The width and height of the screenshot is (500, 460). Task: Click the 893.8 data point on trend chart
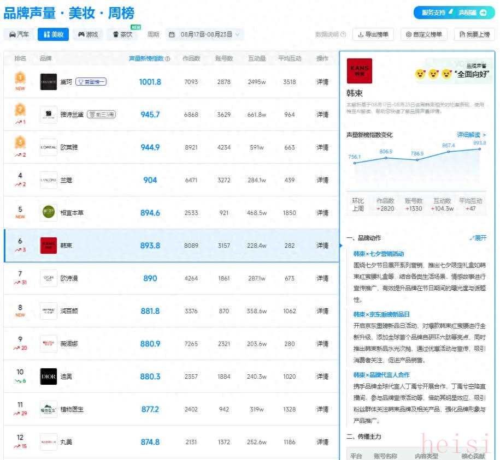click(x=480, y=150)
